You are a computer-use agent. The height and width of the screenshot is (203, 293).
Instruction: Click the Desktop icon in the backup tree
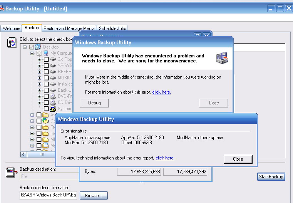[x=38, y=47]
